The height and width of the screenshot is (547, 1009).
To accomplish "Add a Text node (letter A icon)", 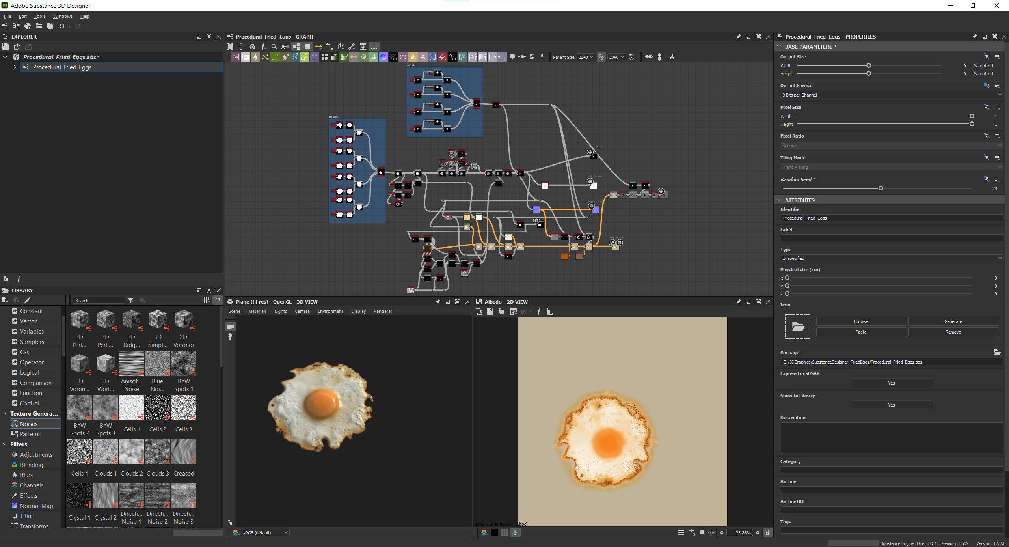I will click(423, 57).
